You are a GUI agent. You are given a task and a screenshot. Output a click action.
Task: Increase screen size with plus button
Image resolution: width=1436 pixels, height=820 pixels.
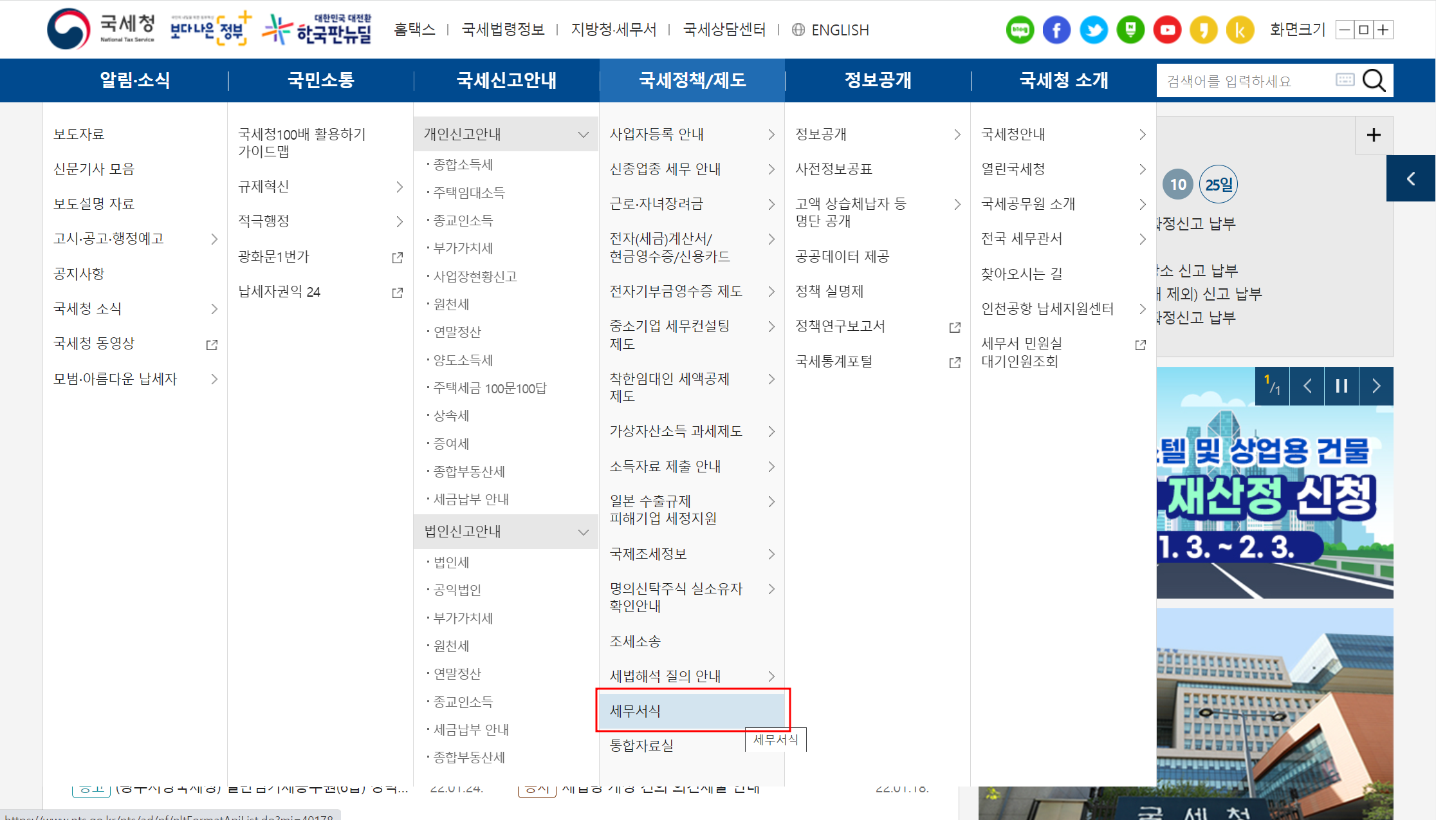pyautogui.click(x=1383, y=30)
